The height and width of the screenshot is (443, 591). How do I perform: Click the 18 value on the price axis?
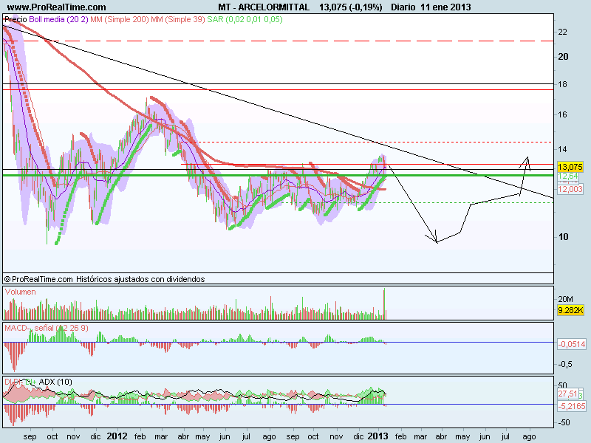[x=562, y=84]
